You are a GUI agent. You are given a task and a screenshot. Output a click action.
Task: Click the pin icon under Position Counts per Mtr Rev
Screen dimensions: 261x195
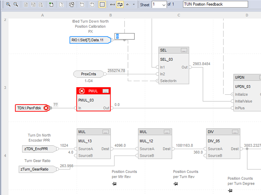(114, 184)
